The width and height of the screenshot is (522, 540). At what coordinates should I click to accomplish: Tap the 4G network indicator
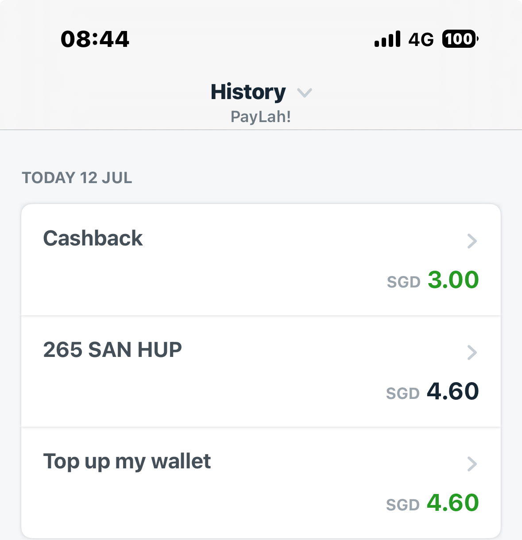click(421, 39)
